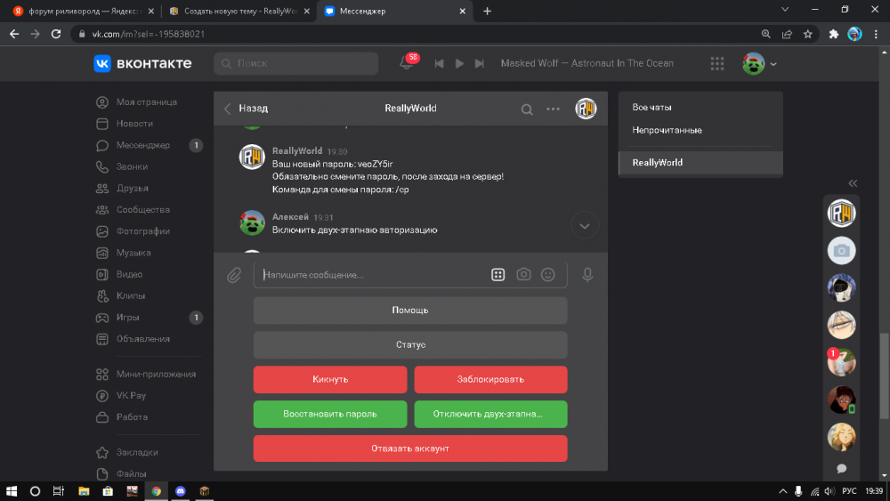Expand the profile account dropdown

coord(759,63)
